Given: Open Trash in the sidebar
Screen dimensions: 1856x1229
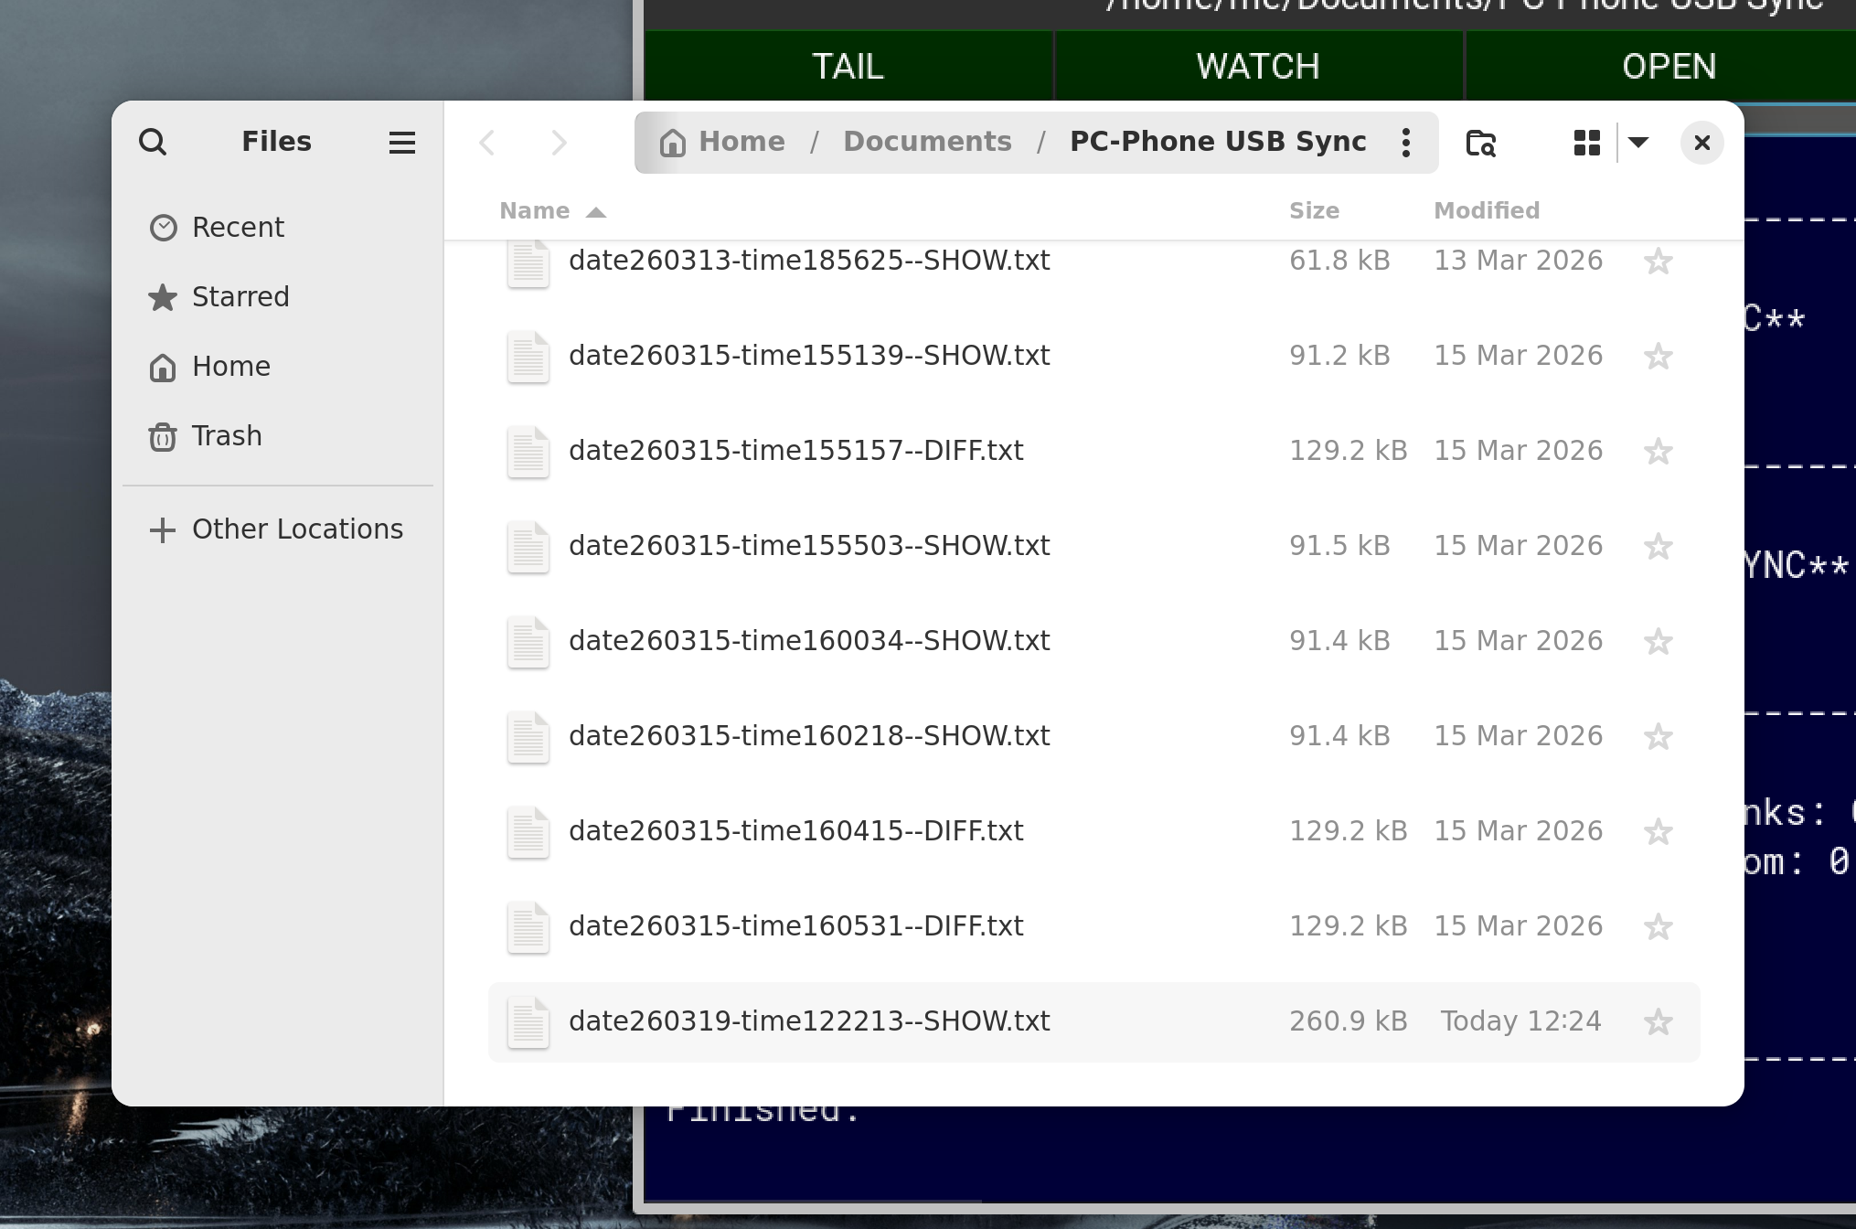Looking at the screenshot, I should [x=226, y=436].
